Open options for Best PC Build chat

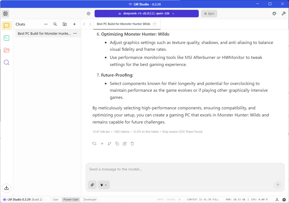[75, 34]
